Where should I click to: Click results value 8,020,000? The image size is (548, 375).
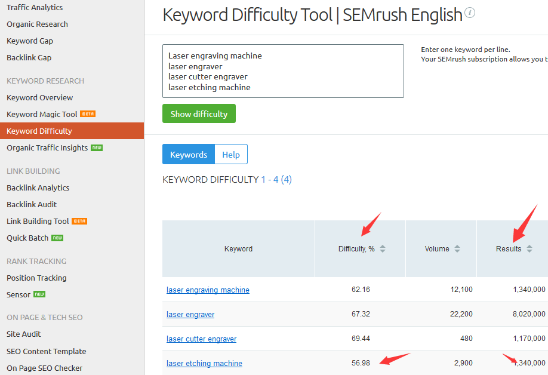(529, 314)
